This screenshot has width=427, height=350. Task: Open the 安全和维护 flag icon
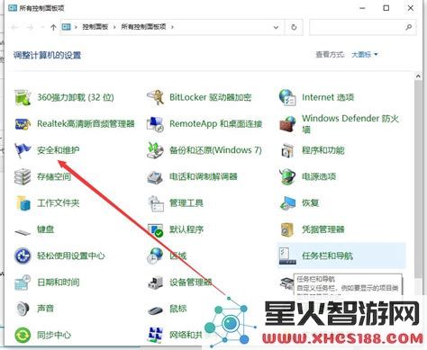pyautogui.click(x=23, y=150)
